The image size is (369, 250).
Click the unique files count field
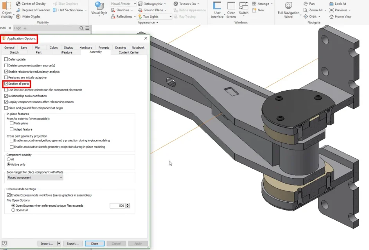tap(118, 205)
